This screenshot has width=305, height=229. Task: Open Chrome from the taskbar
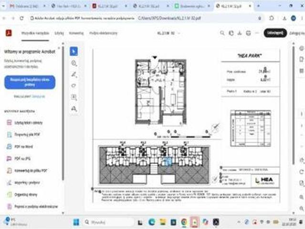(x=184, y=222)
